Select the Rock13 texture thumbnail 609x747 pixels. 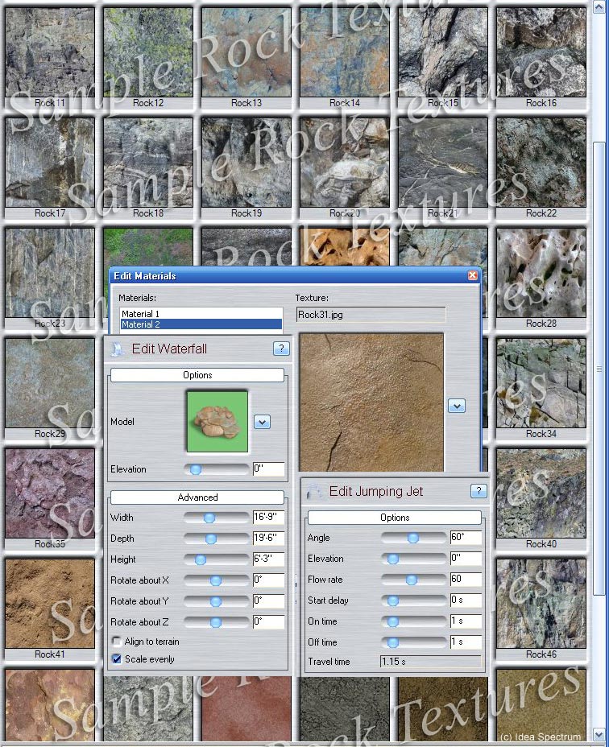(x=246, y=52)
